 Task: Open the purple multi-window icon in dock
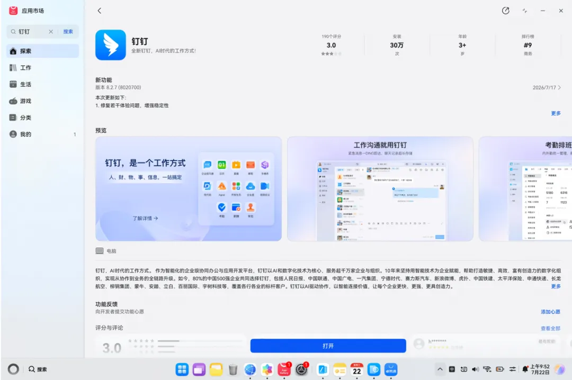[x=199, y=370]
